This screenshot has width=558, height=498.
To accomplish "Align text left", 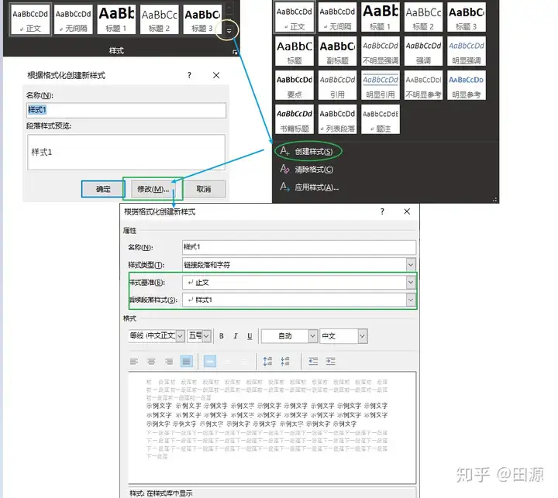I will click(x=134, y=362).
